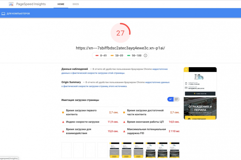Click red triangle icon beside 'Максимальная потенциальная задержка FID'
Image resolution: width=241 pixels, height=160 pixels.
coord(124,131)
